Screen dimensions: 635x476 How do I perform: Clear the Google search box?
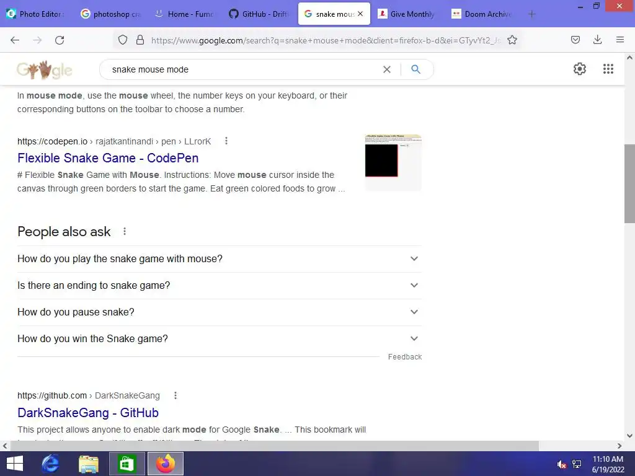coord(387,69)
